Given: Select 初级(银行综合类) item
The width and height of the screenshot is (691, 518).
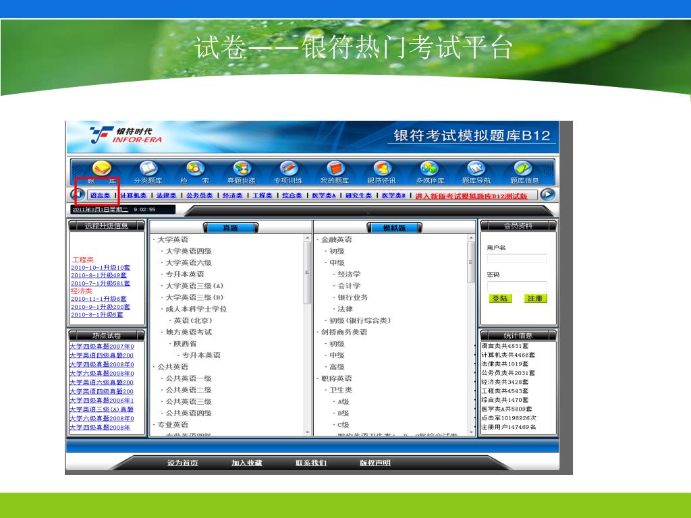Looking at the screenshot, I should (x=360, y=320).
